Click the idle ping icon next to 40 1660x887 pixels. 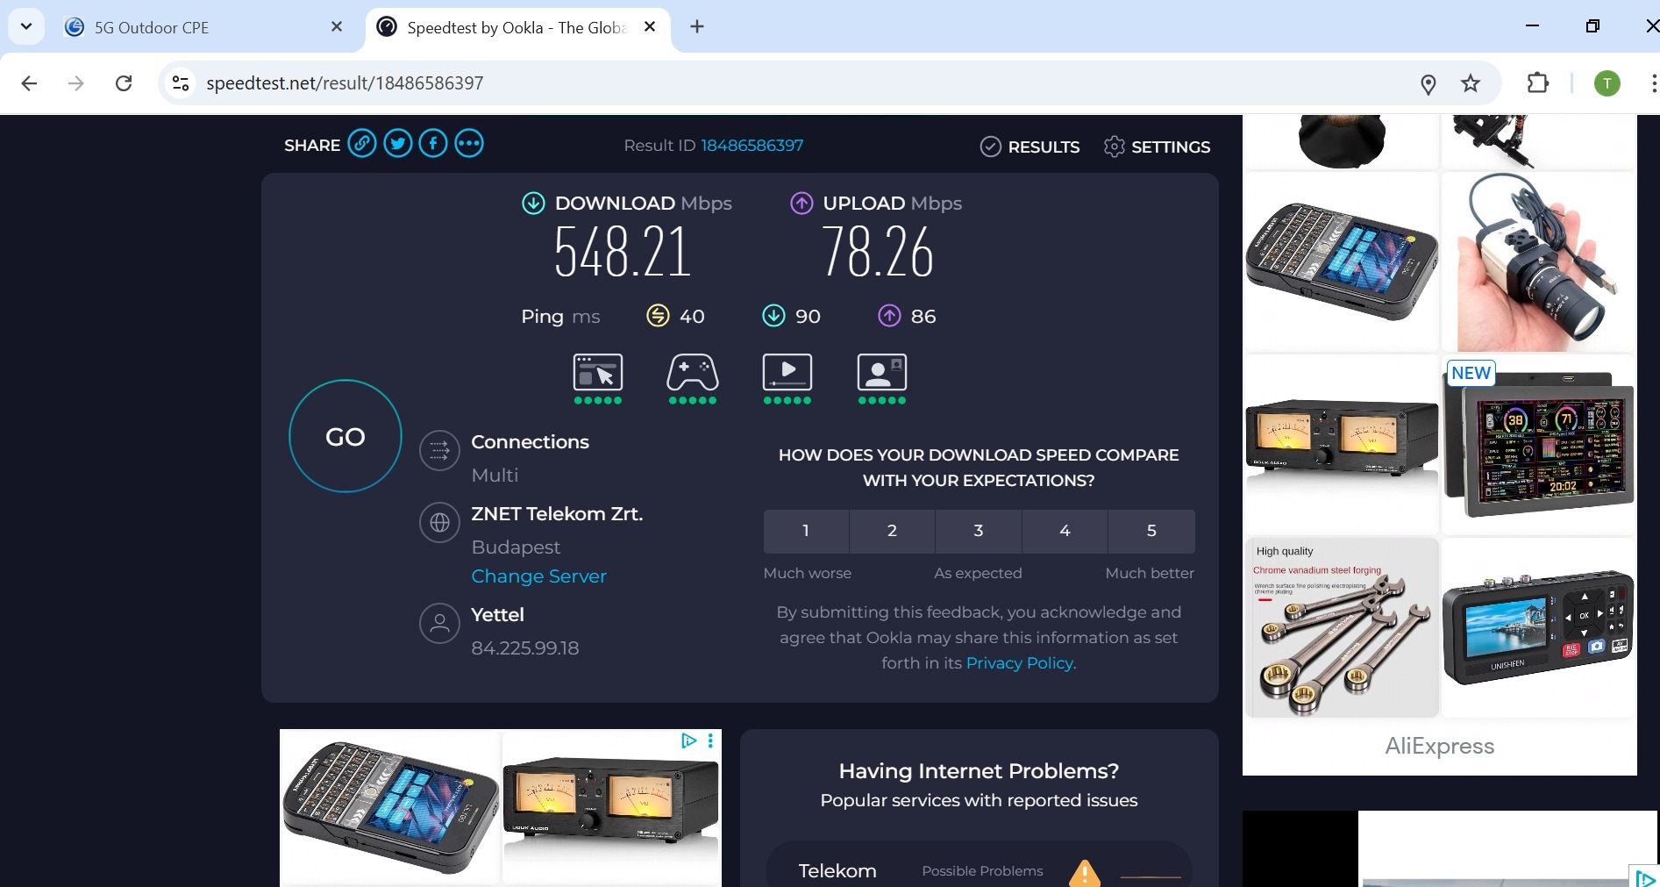coord(658,316)
